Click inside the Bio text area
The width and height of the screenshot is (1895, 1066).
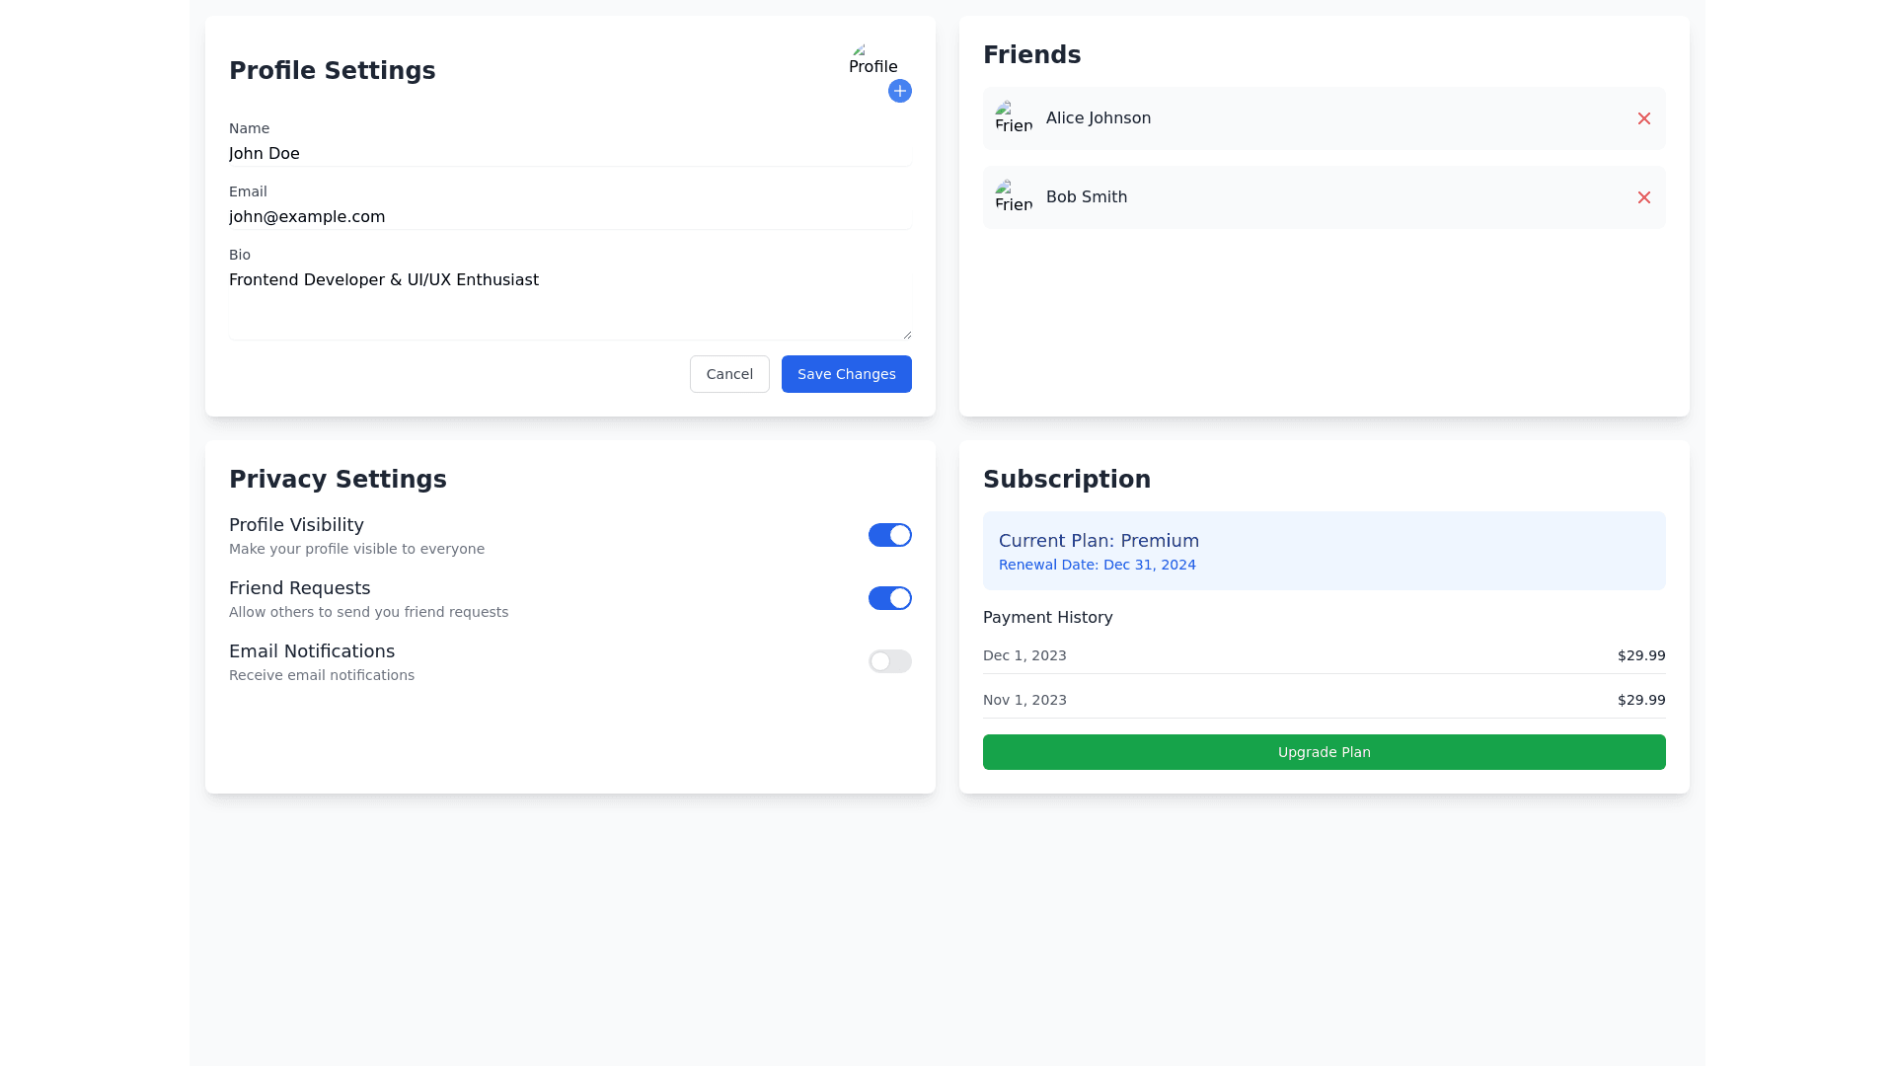point(569,296)
